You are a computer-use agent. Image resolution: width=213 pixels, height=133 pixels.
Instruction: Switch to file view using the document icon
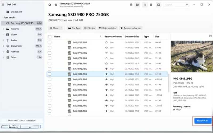click(x=131, y=5)
